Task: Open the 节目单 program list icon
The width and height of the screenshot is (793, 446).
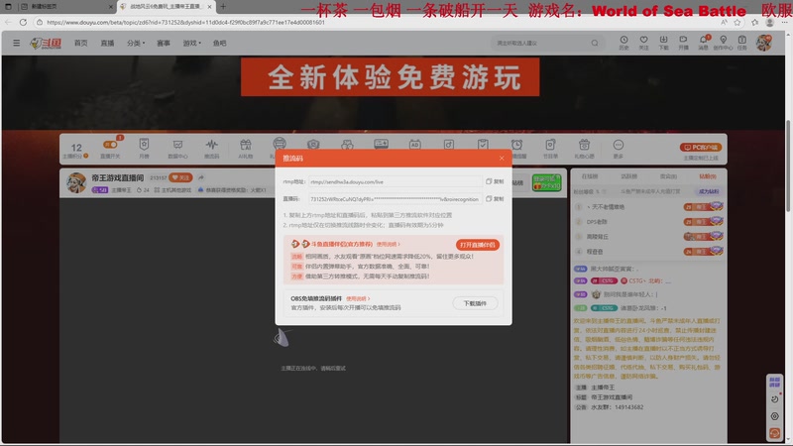Action: (x=550, y=149)
